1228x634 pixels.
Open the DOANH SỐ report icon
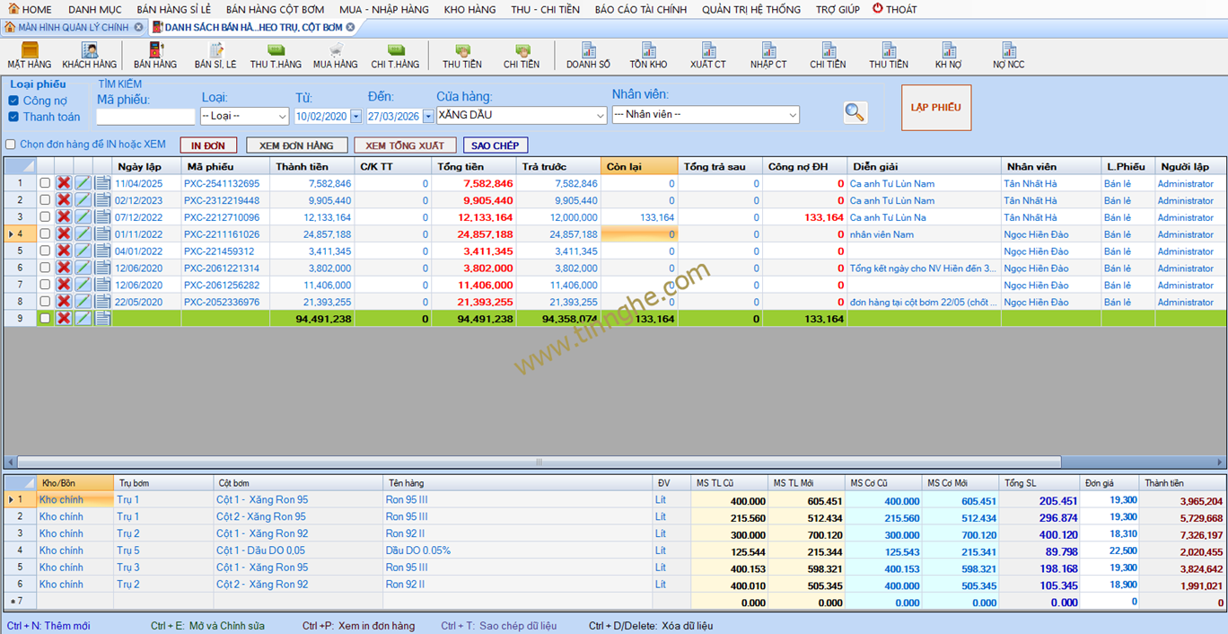pyautogui.click(x=588, y=55)
